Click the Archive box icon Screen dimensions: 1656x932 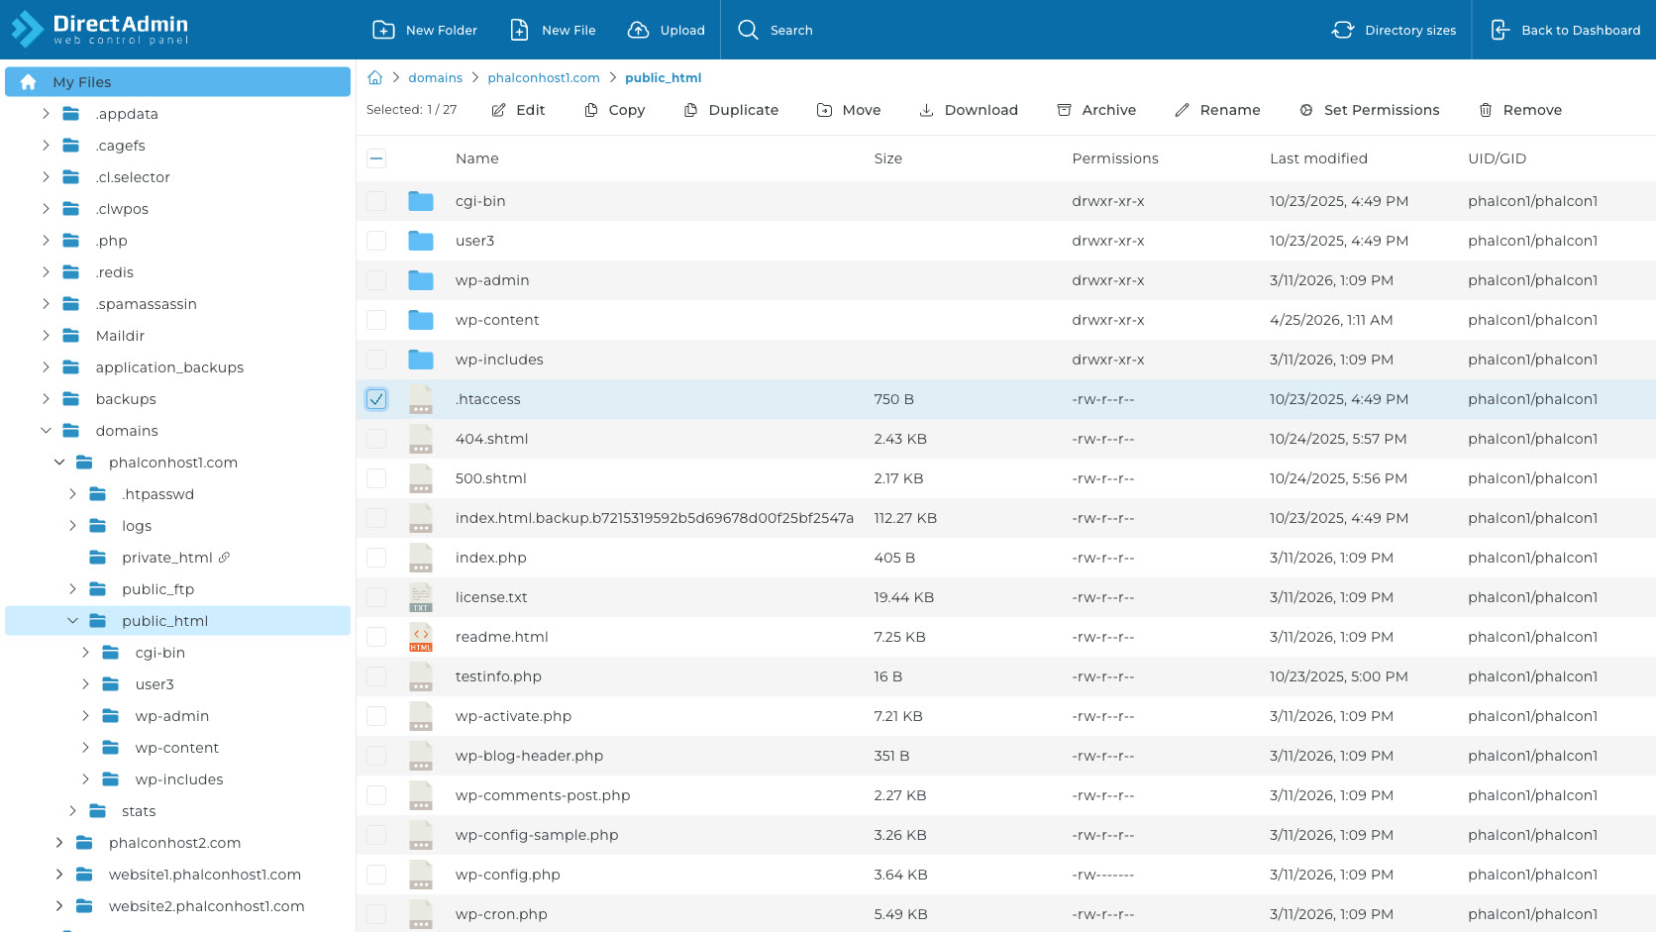pos(1065,110)
